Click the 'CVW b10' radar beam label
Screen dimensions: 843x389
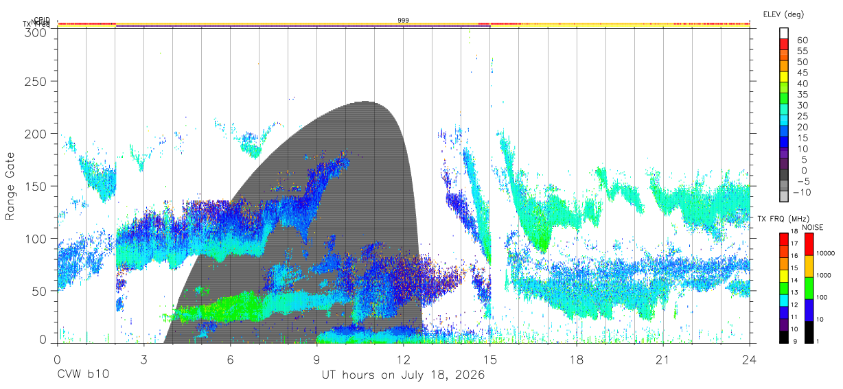(83, 375)
